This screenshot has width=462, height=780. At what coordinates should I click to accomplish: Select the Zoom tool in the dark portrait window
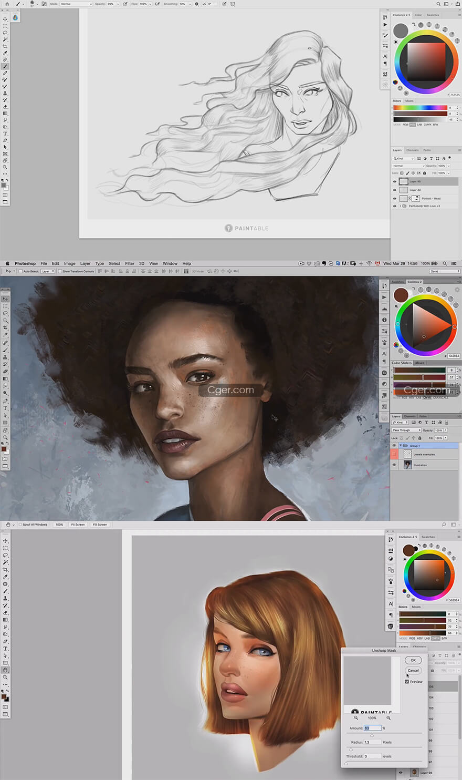(5, 437)
